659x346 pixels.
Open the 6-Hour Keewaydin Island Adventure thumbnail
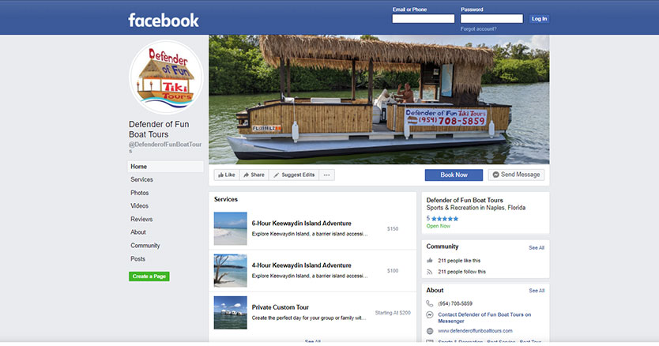tap(230, 228)
